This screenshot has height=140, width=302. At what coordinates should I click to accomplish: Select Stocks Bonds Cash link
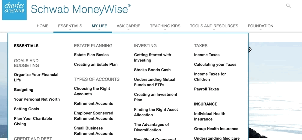pyautogui.click(x=152, y=70)
